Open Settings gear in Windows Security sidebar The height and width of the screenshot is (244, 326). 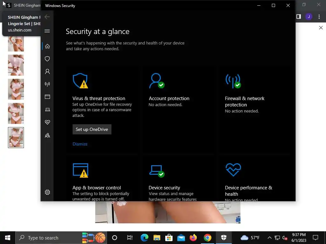pos(47,192)
